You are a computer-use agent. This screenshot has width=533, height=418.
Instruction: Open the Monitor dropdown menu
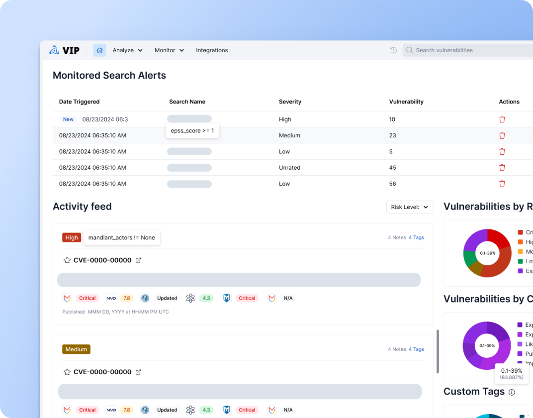tap(169, 50)
